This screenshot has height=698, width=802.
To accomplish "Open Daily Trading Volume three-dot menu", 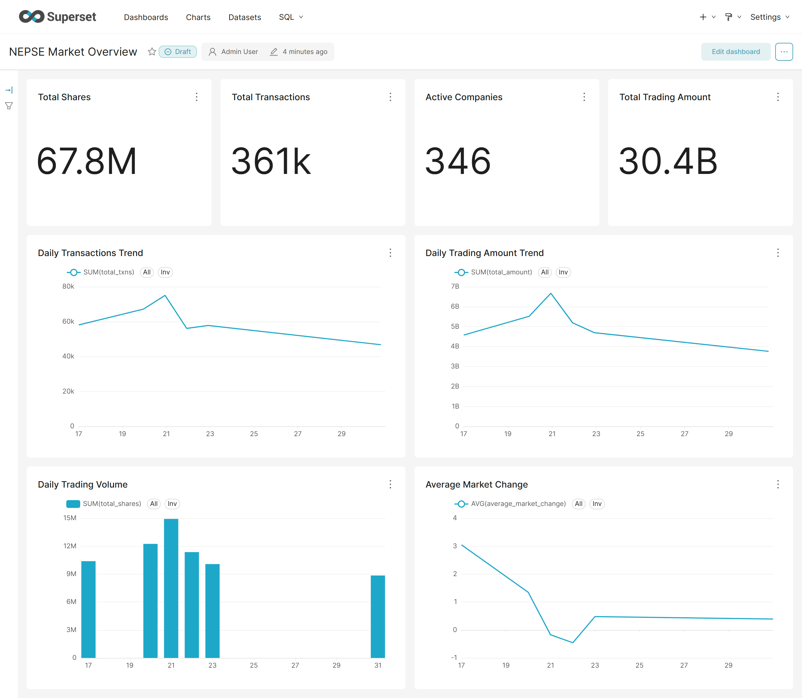I will (x=390, y=484).
